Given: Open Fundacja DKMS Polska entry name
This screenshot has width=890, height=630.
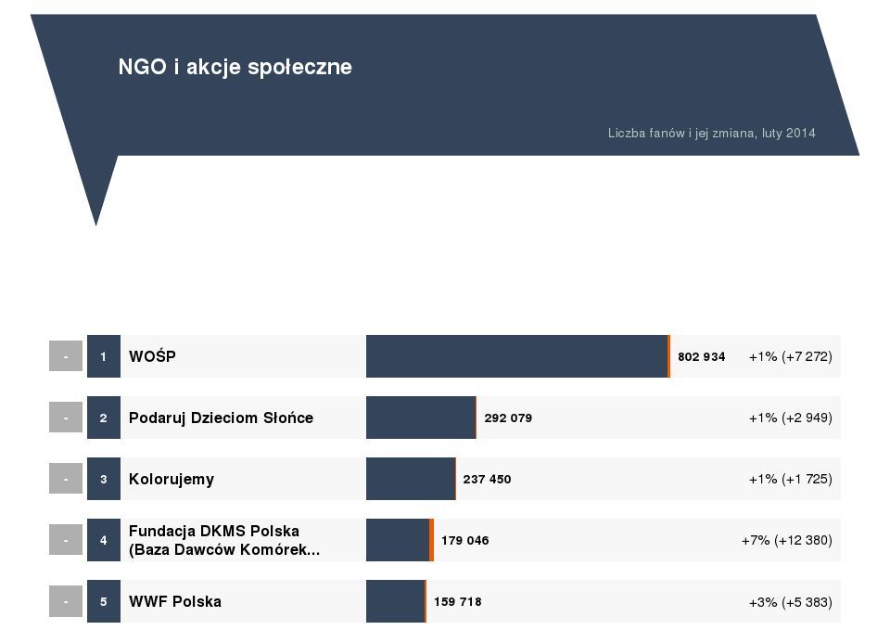Looking at the screenshot, I should tap(214, 532).
